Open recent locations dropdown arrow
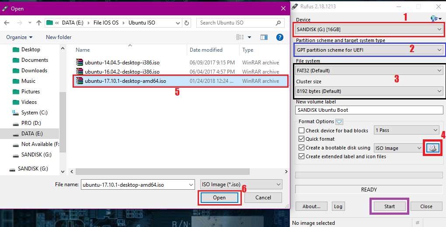This screenshot has height=227, width=446. pyautogui.click(x=29, y=23)
